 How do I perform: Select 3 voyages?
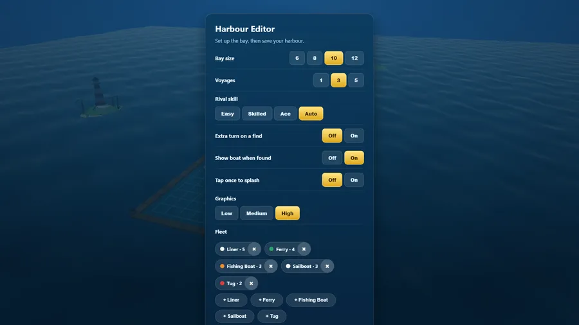point(338,80)
